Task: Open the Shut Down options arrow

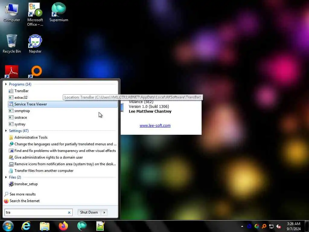Action: (x=104, y=212)
